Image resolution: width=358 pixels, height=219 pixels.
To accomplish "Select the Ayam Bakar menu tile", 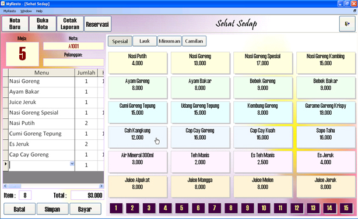I will pyautogui.click(x=200, y=87).
